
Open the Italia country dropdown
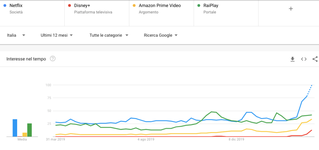point(16,35)
